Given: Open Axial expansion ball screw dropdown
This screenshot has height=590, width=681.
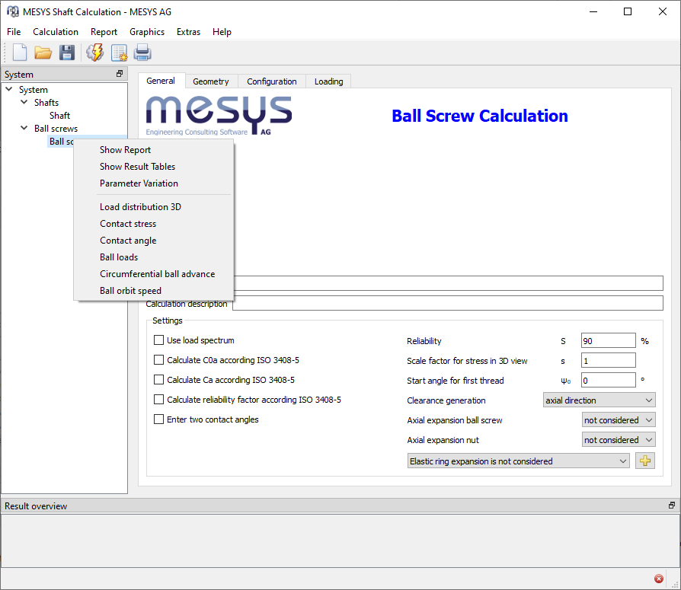Looking at the screenshot, I should click(618, 420).
